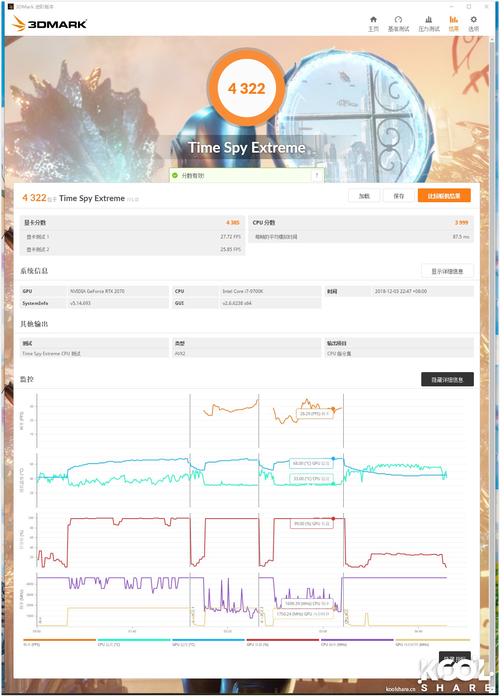500x697 pixels.
Task: Select Time Spy Extreme CPU 测试 cell
Action: (94, 354)
